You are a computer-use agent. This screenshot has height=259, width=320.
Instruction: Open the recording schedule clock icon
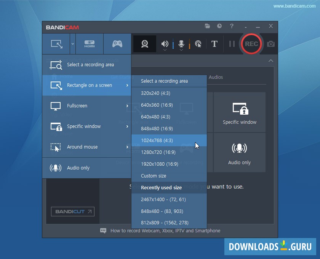219,26
